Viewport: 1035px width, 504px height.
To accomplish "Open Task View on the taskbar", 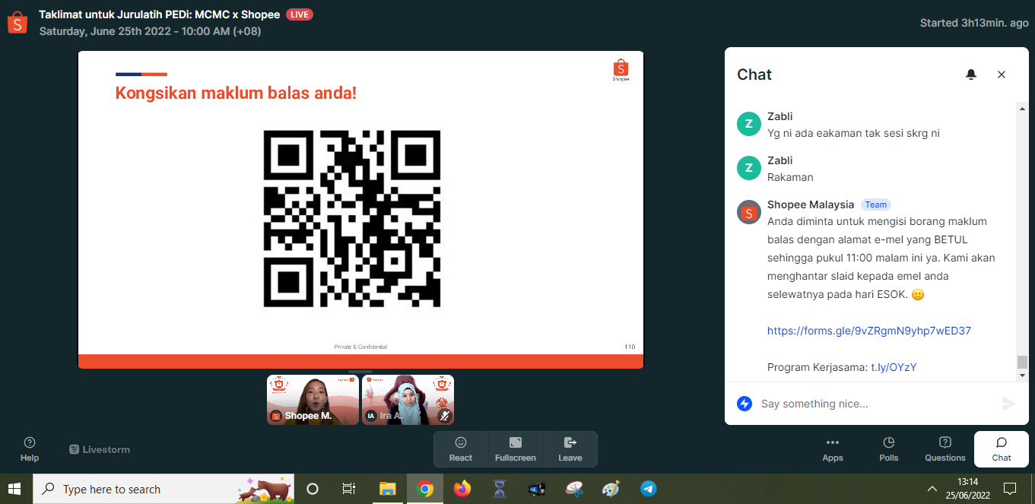I will pos(349,489).
